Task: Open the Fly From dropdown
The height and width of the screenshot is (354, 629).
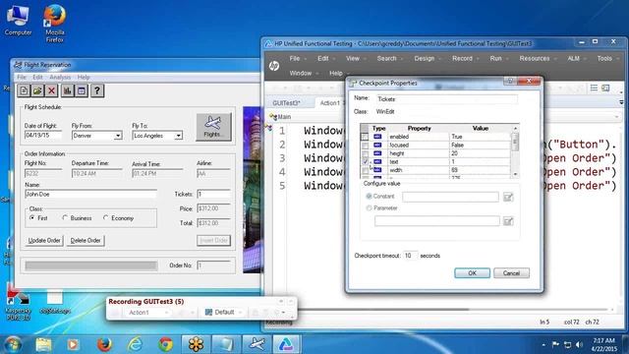Action: [118, 136]
